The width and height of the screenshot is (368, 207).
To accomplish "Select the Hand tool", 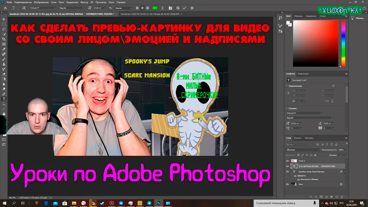I will coord(4,114).
